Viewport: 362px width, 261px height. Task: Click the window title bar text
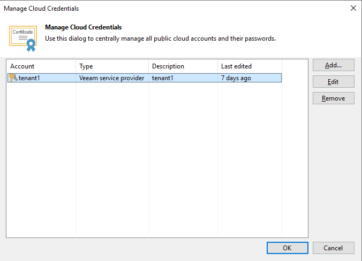41,9
